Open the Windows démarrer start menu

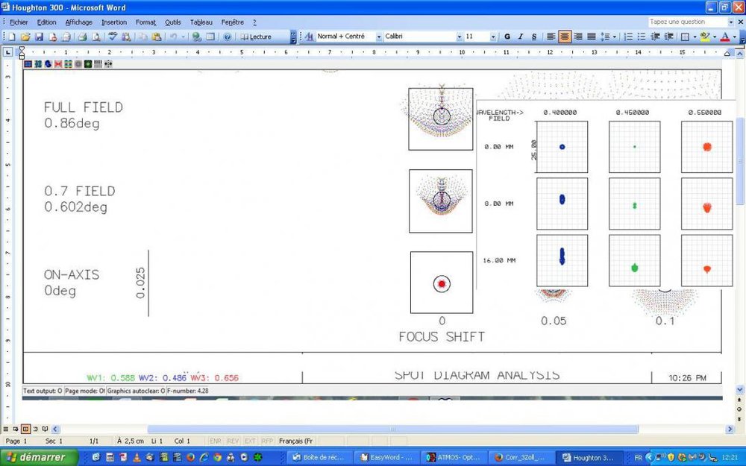(38, 457)
